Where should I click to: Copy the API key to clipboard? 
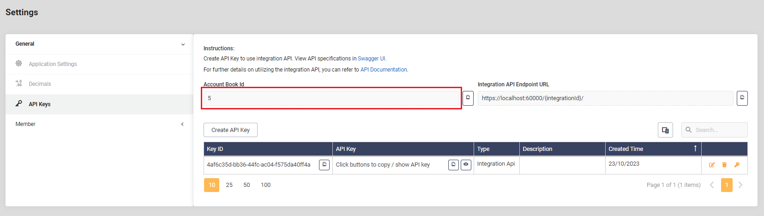[x=453, y=165]
